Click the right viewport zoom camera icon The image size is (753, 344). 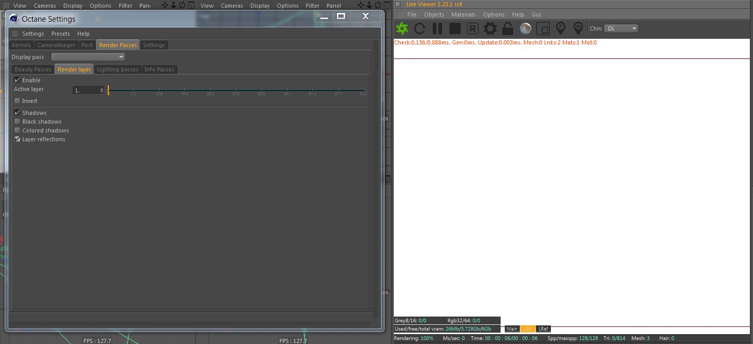tap(370, 5)
